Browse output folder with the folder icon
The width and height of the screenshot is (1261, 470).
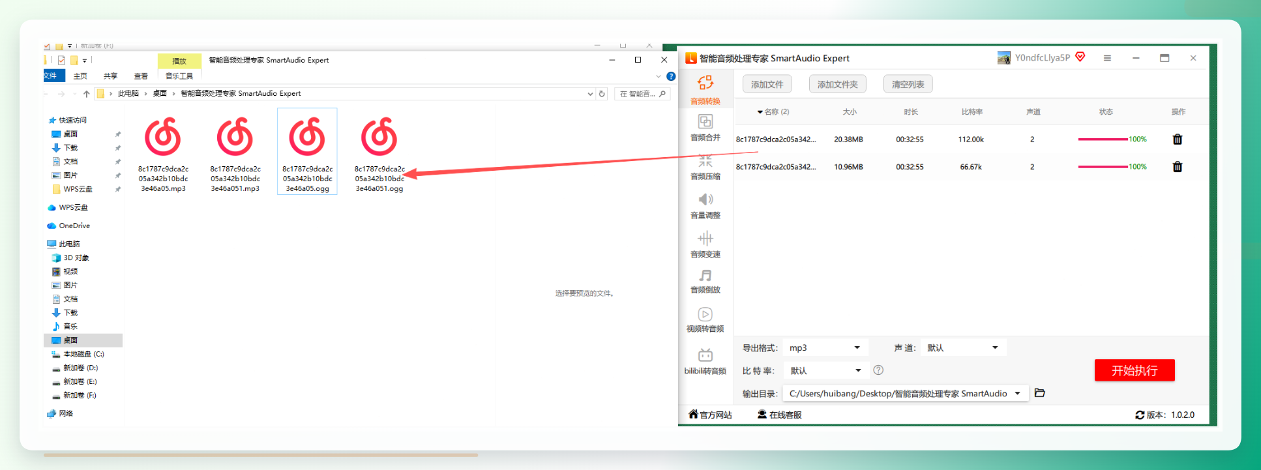coord(1040,393)
